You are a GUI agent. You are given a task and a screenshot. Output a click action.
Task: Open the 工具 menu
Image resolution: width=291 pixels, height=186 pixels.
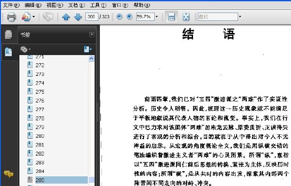click(98, 5)
